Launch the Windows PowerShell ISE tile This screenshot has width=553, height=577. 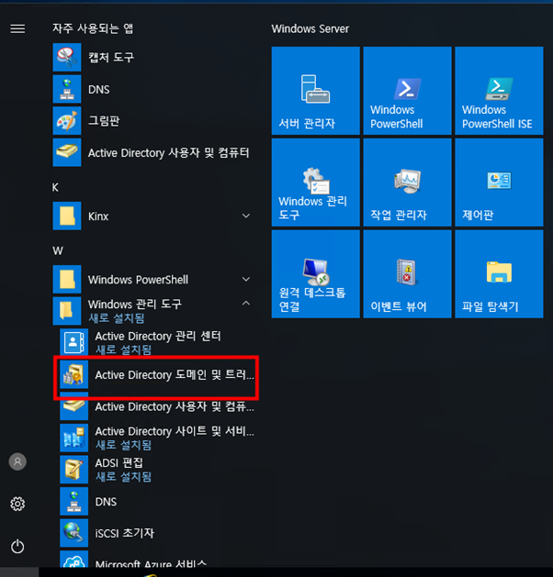[499, 91]
